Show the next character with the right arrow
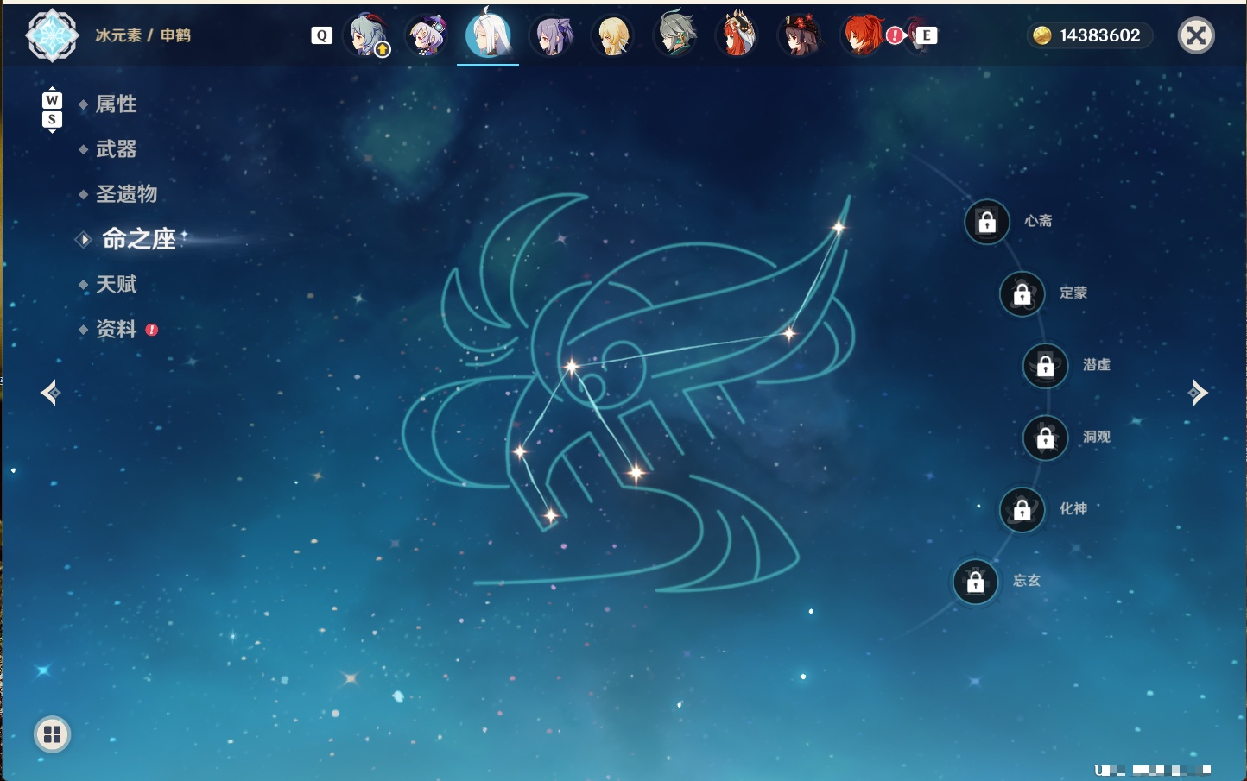 (x=1198, y=393)
